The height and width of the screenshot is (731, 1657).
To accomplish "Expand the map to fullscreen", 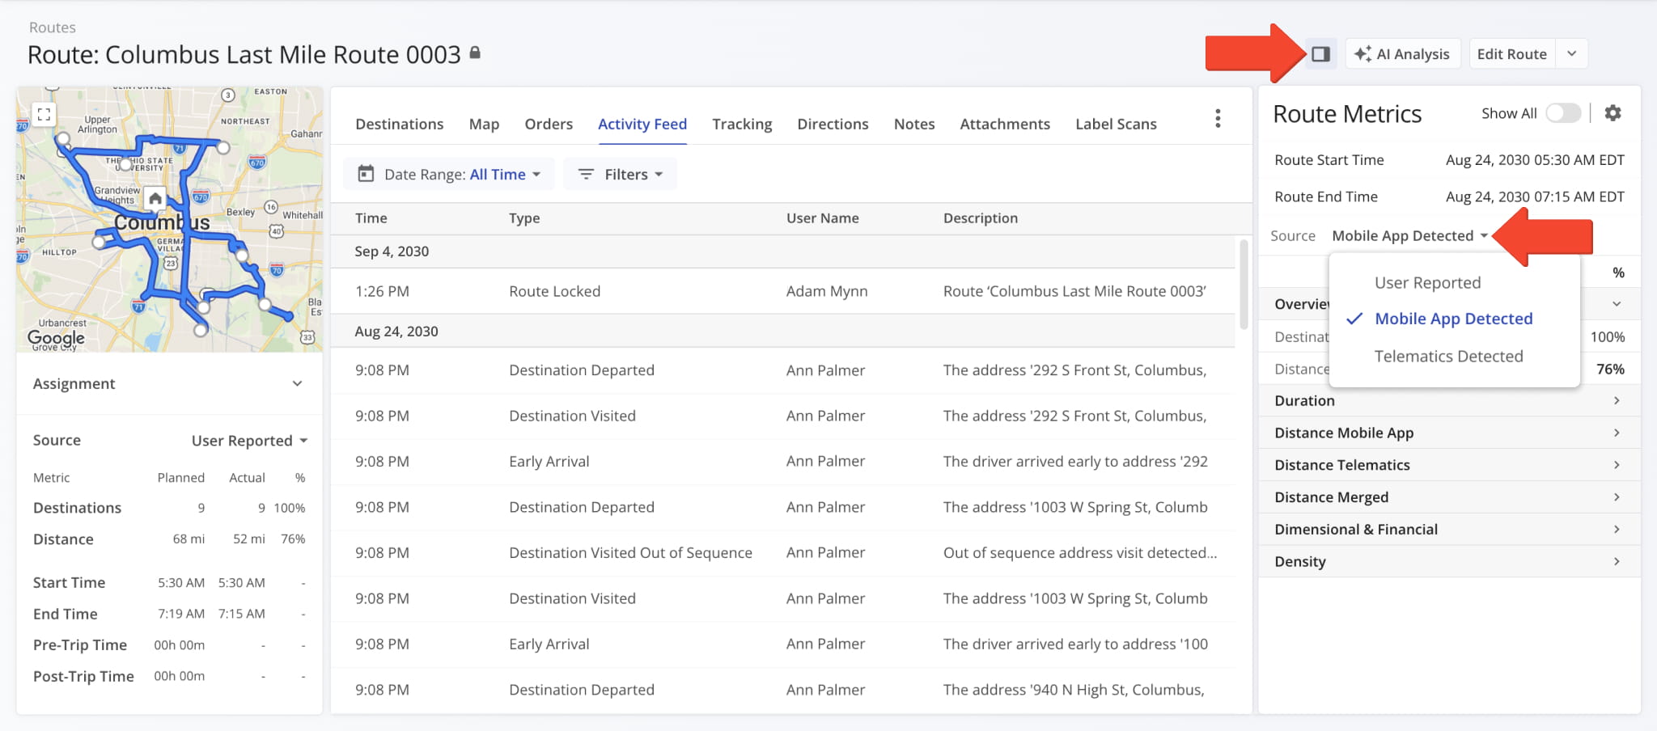I will 44,114.
